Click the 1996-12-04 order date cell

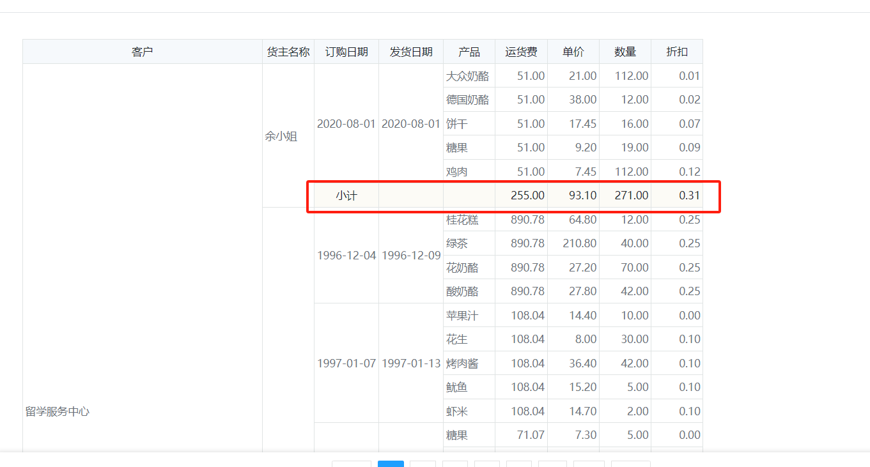click(x=346, y=255)
